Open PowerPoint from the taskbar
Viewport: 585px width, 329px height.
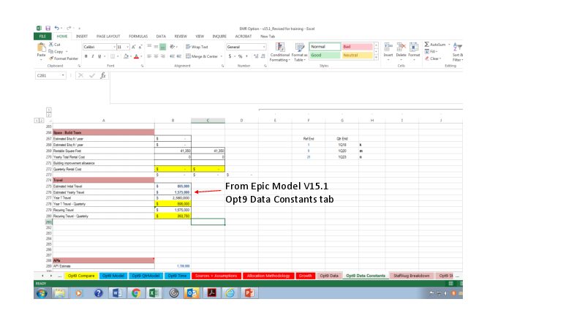coord(249,293)
